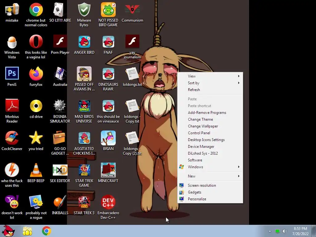Screen dimensions: 316x237
Task: Select the FNAF desktop icon
Action: 108,42
